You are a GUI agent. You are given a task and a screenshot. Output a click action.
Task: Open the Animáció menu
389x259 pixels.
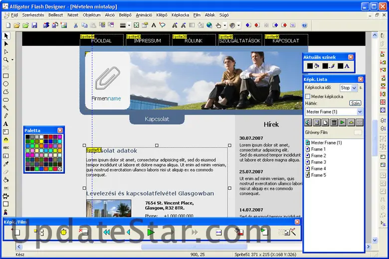click(x=144, y=15)
